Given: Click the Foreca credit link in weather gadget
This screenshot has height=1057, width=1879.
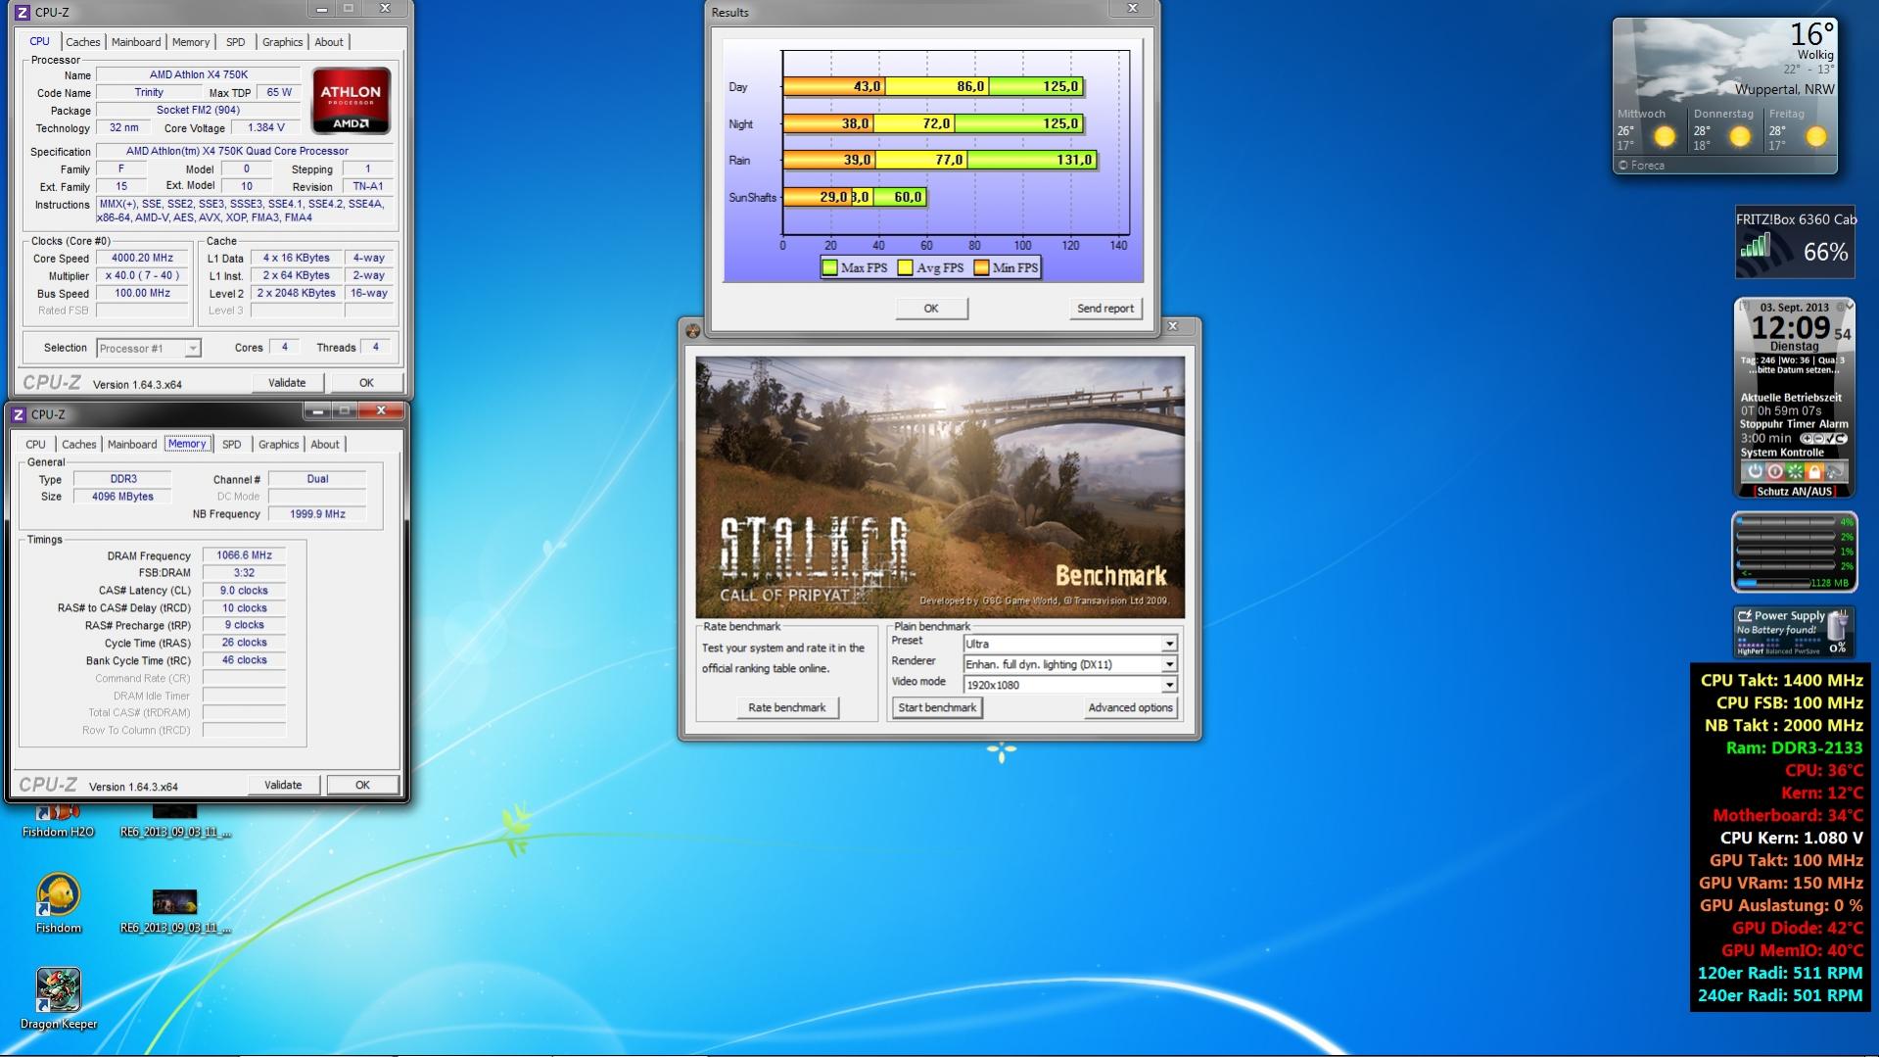Looking at the screenshot, I should click(x=1641, y=166).
